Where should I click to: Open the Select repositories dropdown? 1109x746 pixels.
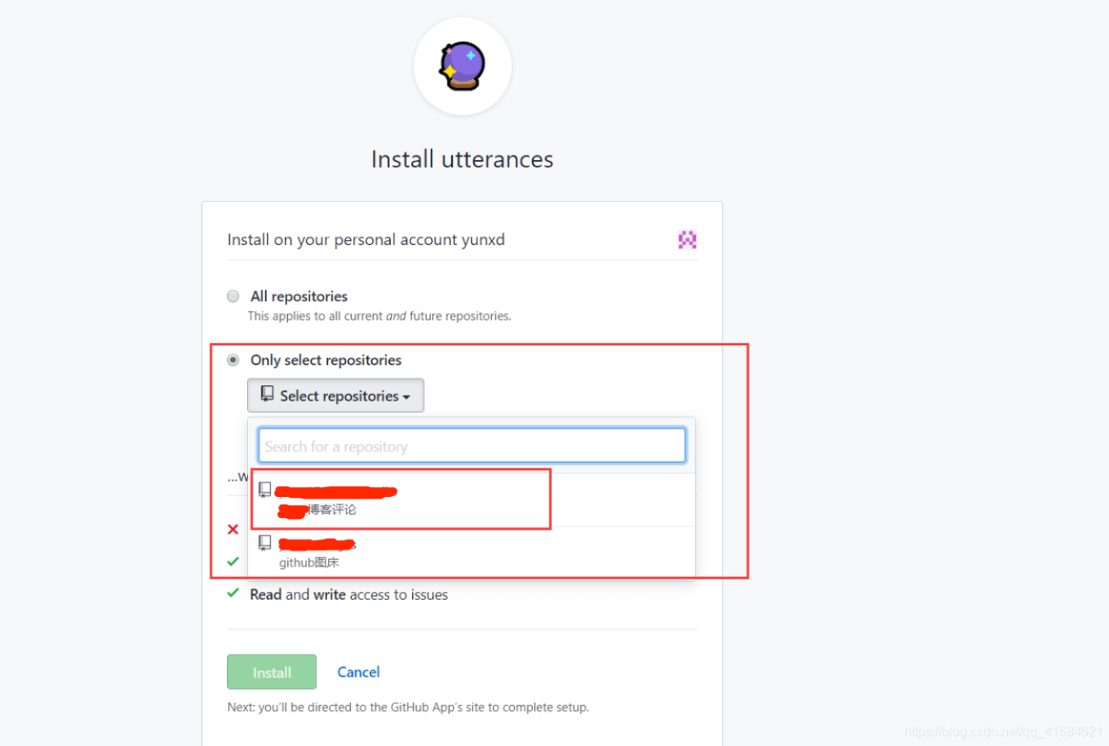(335, 396)
